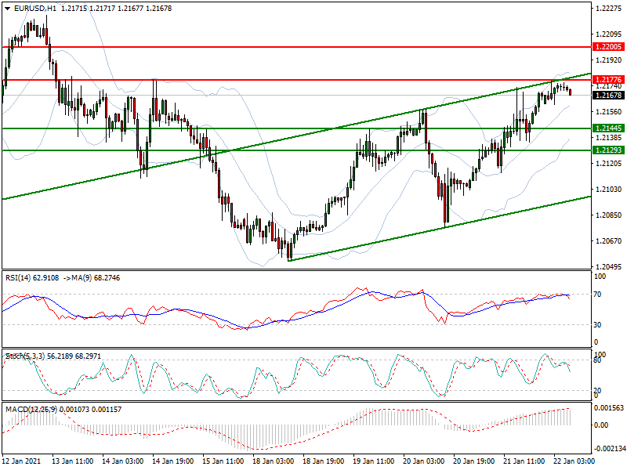Select the 1.20495 price scale value

click(609, 266)
